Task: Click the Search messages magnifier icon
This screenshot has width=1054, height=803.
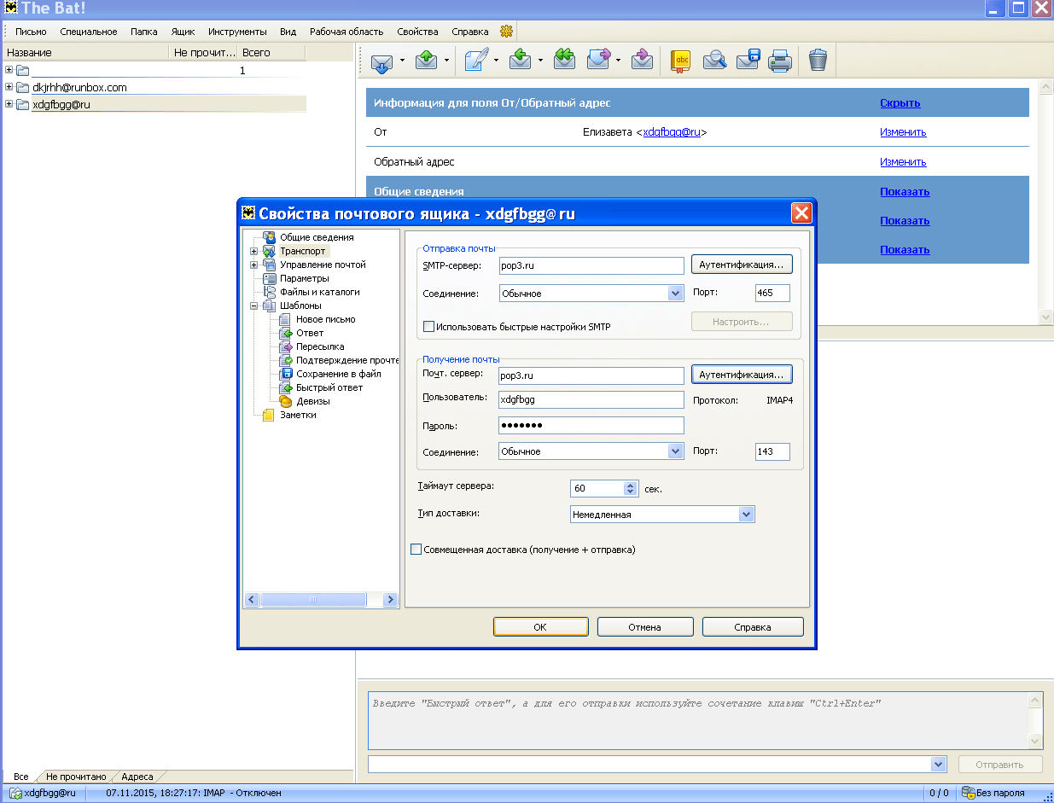Action: (x=714, y=61)
